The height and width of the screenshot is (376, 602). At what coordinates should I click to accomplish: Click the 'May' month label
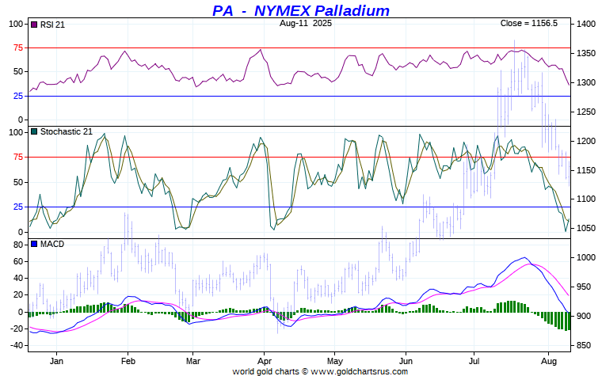[x=335, y=361]
